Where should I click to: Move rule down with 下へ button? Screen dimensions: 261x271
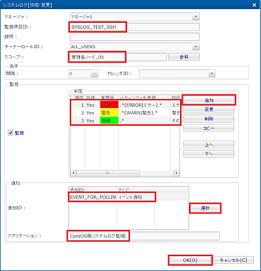point(209,154)
